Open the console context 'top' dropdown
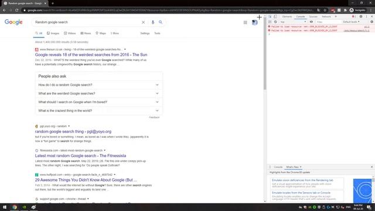Viewport: 375px width, 211px height. (x=293, y=22)
